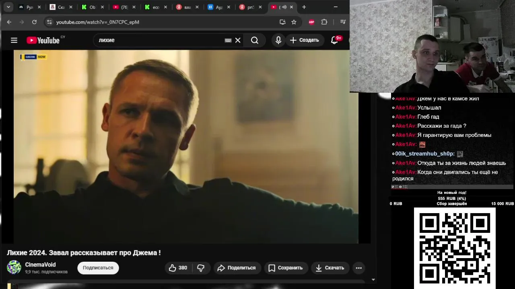Clear the search box with the X
The image size is (515, 289).
[x=238, y=40]
